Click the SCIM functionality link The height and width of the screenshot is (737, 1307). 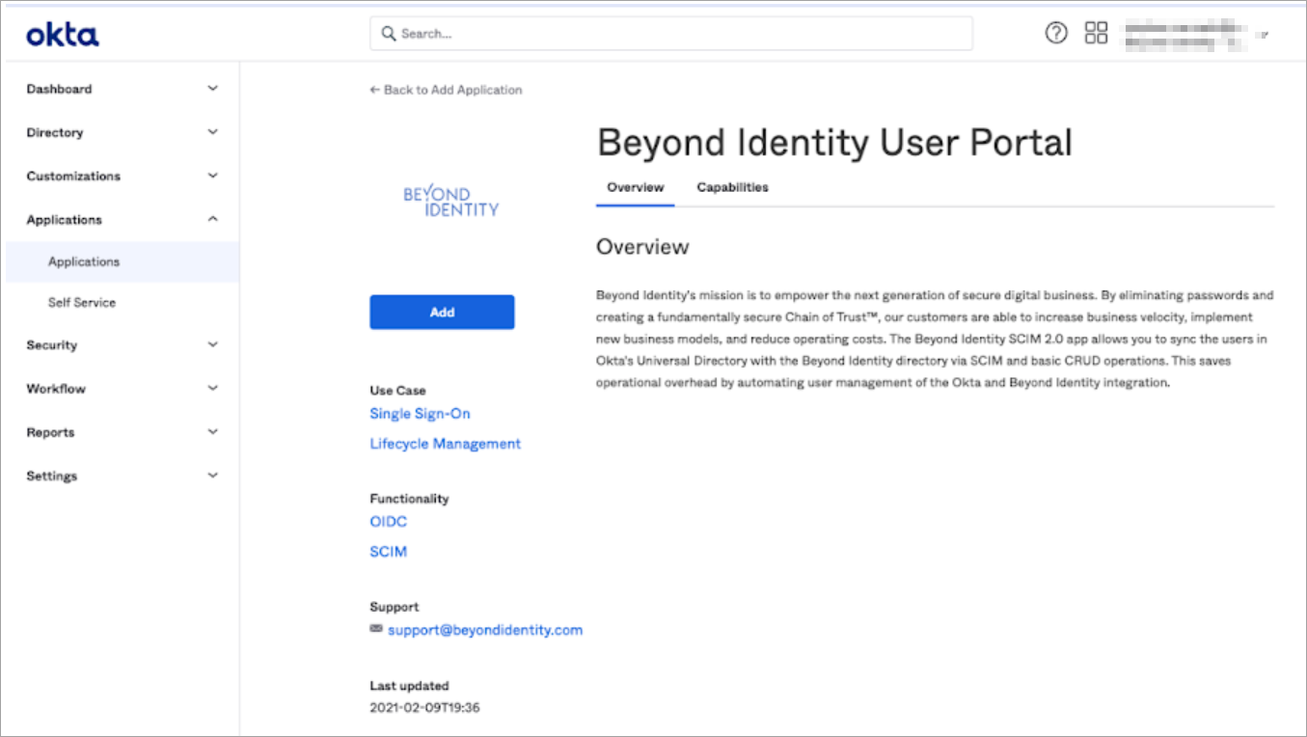point(388,551)
